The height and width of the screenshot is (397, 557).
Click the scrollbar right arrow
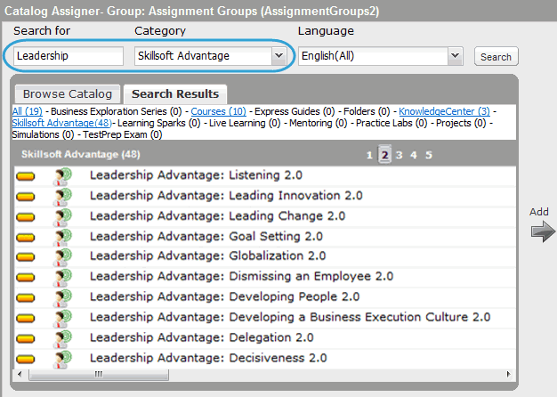(x=508, y=374)
